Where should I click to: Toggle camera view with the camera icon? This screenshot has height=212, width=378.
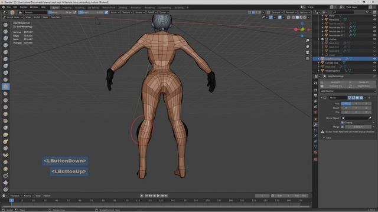click(x=307, y=52)
